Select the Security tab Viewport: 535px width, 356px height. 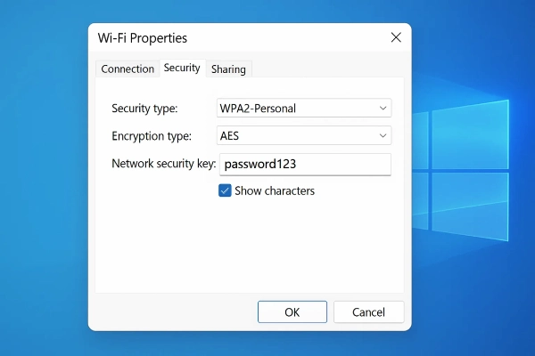182,68
